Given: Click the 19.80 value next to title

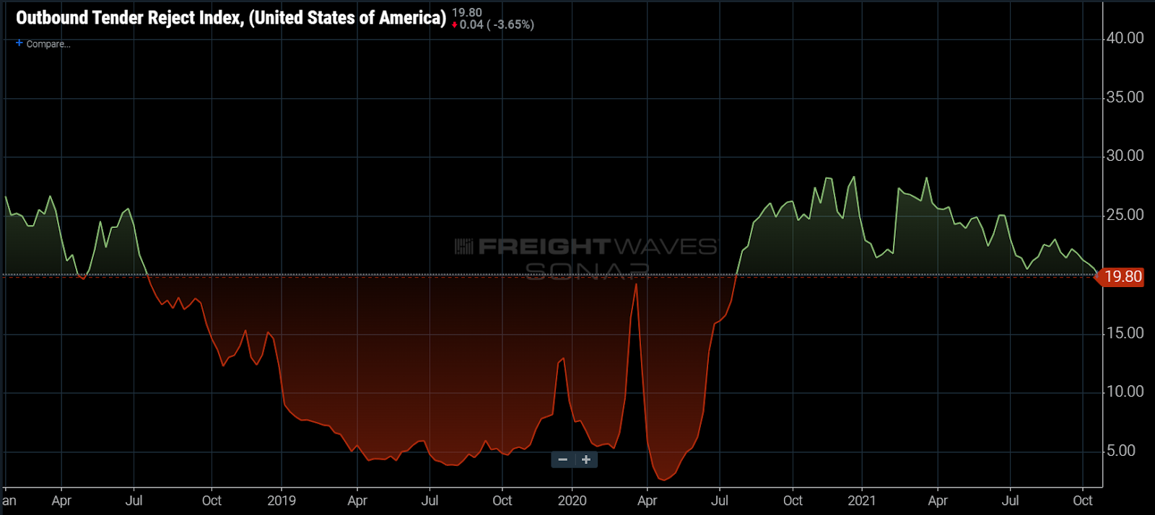Looking at the screenshot, I should click(467, 13).
